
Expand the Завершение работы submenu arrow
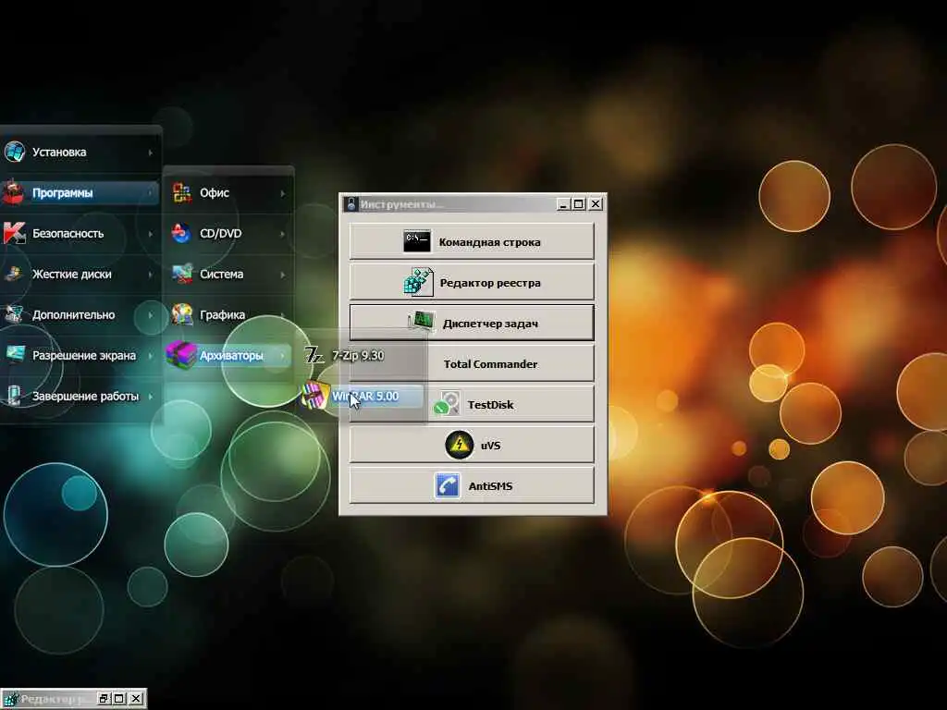(x=151, y=396)
